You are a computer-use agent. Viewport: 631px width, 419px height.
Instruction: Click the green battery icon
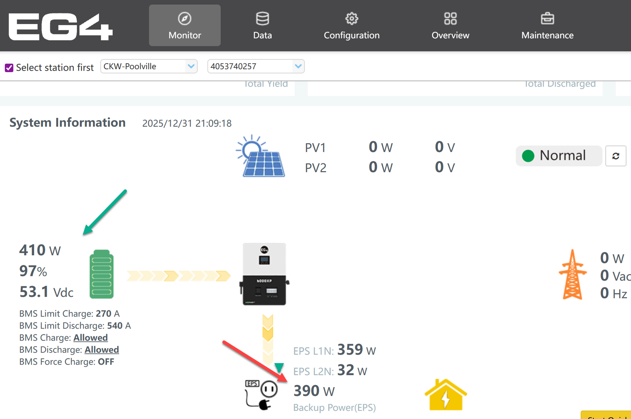click(101, 274)
